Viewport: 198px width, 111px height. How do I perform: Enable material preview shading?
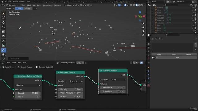[139, 5]
